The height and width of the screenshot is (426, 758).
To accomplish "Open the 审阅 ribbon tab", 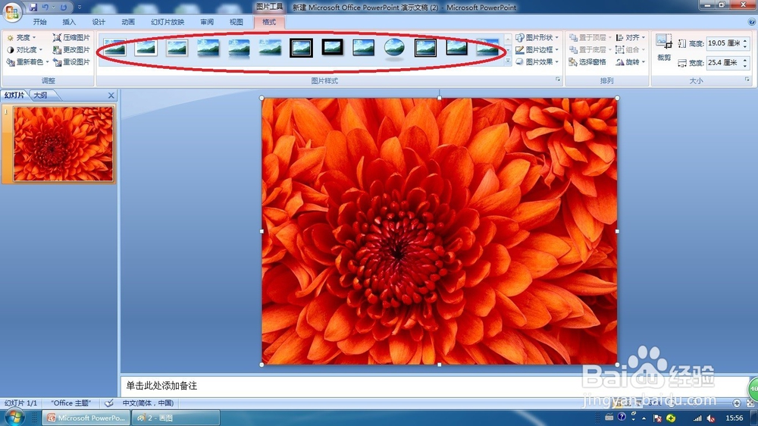I will 207,22.
